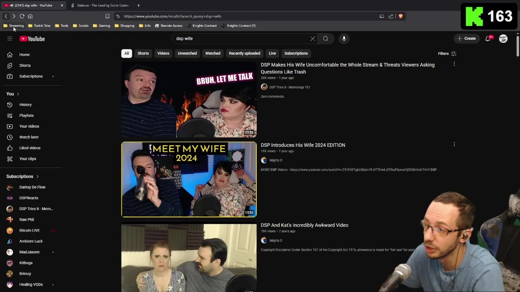Play the BRUH LET ME TALK thumbnail
The width and height of the screenshot is (520, 292).
pyautogui.click(x=189, y=99)
